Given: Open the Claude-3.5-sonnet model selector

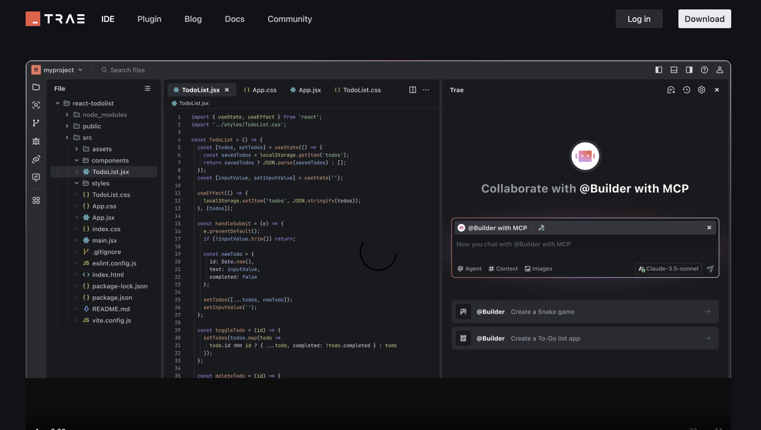Looking at the screenshot, I should [x=668, y=269].
